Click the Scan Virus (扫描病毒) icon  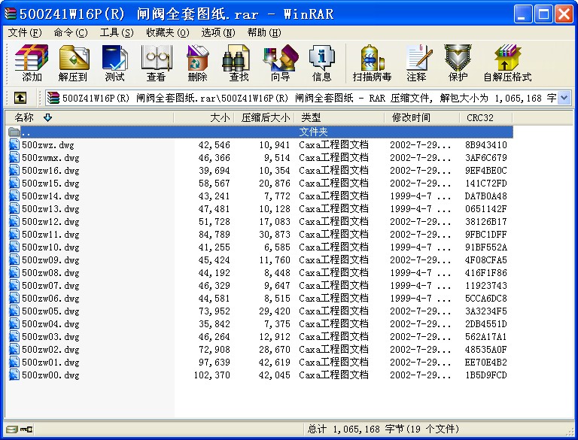[372, 62]
